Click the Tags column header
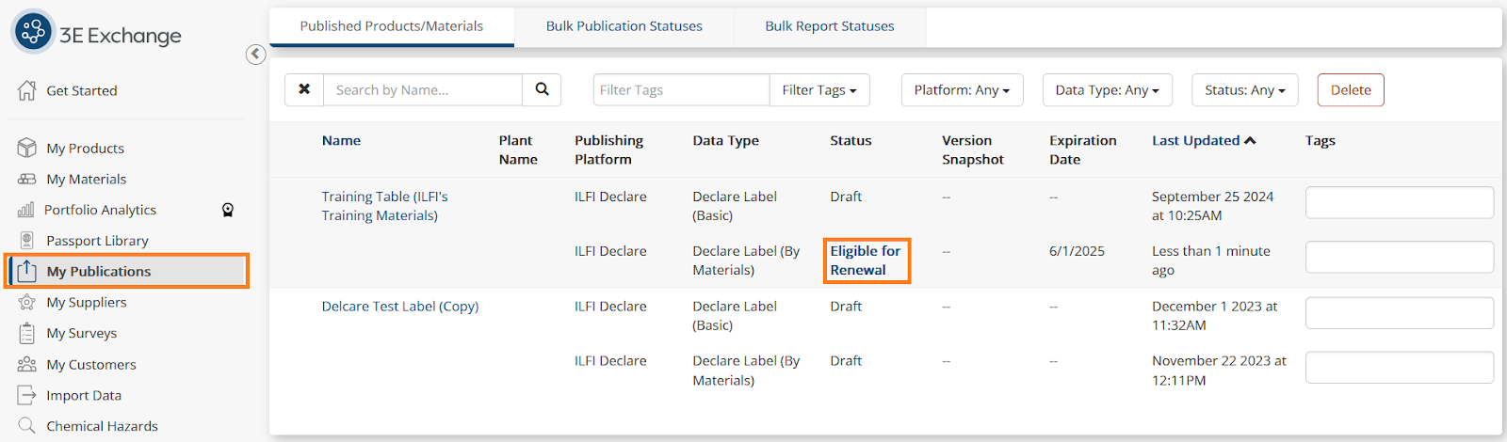Screen dimensions: 1507x442 click(1321, 140)
